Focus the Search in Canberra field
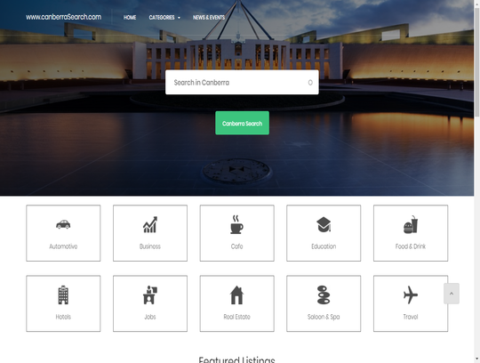Screen dimensions: 480x363 (x=242, y=83)
